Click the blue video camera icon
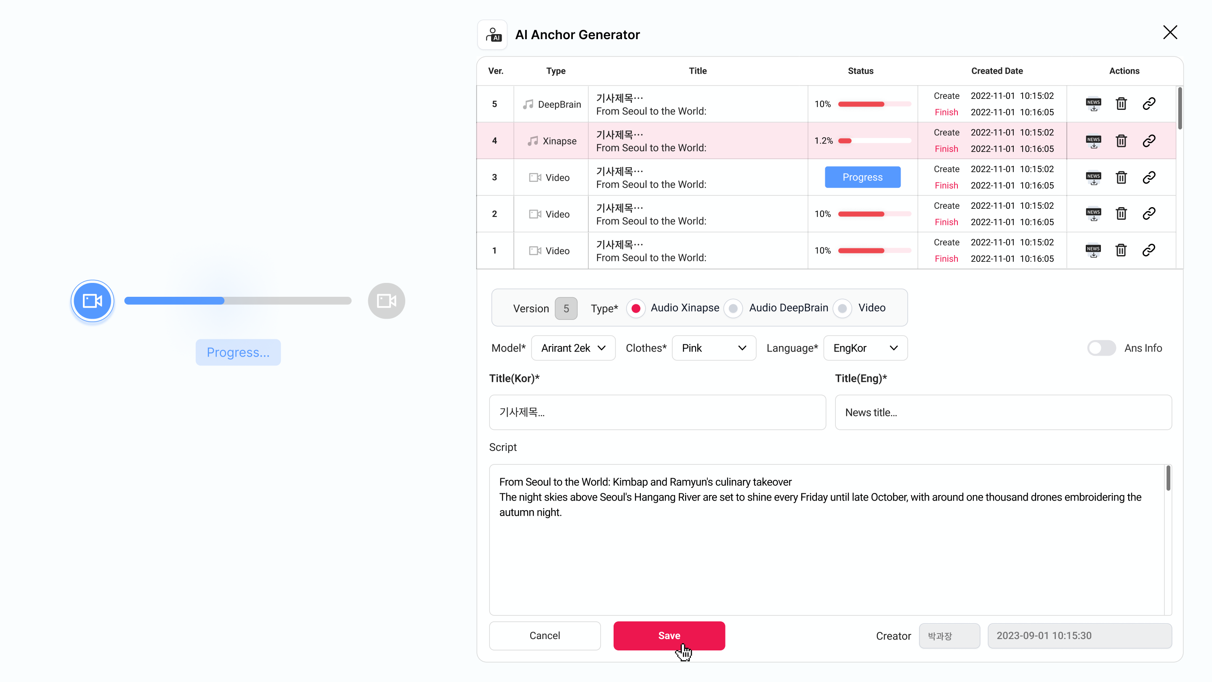 point(92,301)
